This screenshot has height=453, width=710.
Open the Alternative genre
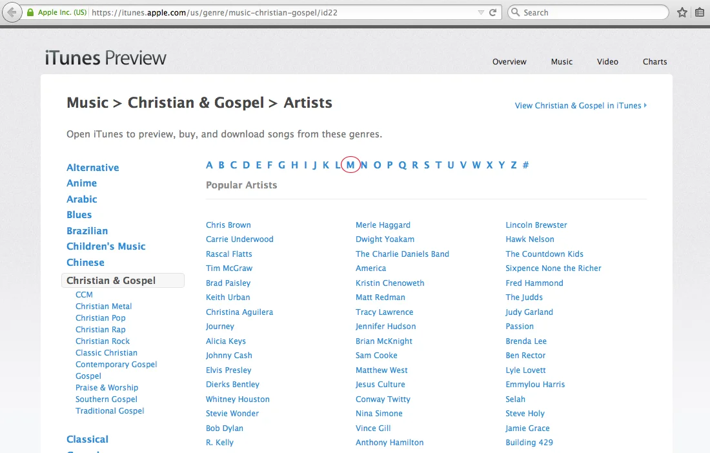pyautogui.click(x=93, y=167)
